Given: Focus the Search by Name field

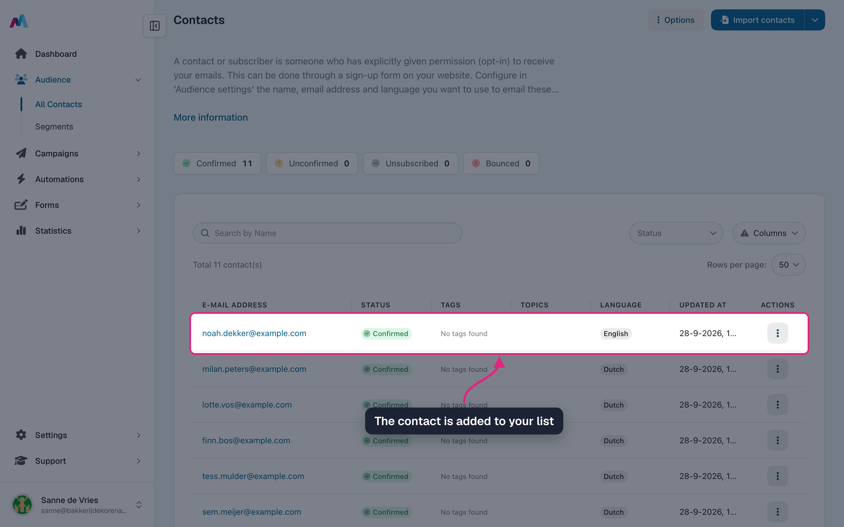Looking at the screenshot, I should tap(327, 233).
